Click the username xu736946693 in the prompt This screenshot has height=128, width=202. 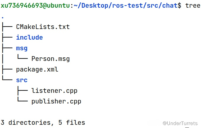[x=22, y=6]
